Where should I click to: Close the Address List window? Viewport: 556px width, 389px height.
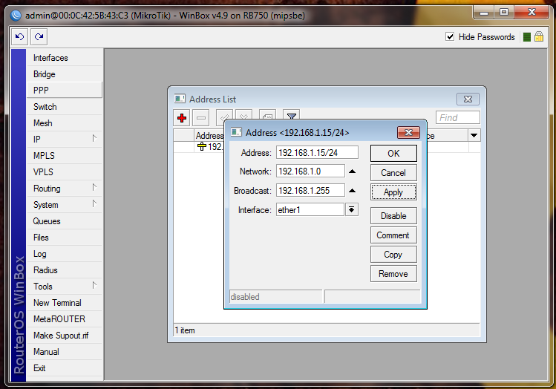point(468,99)
